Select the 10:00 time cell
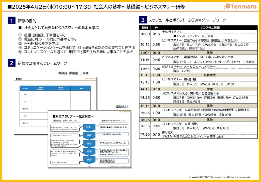The width and height of the screenshot is (261, 182). 145,34
